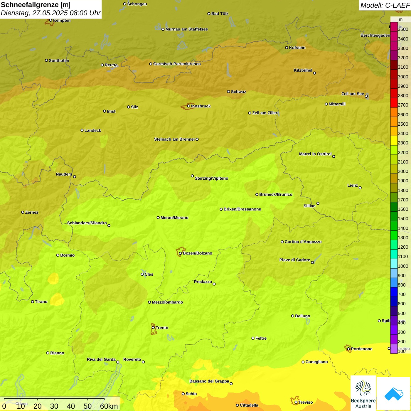Viewport: 411px width, 411px height.
Task: Click the Meran/Merano label
Action: [174, 218]
